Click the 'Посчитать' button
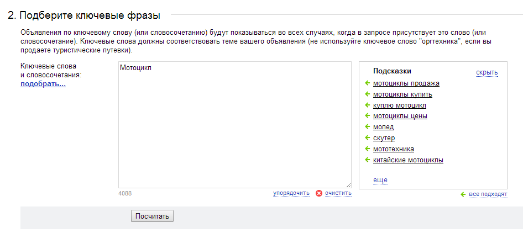The width and height of the screenshot is (523, 233). (152, 216)
